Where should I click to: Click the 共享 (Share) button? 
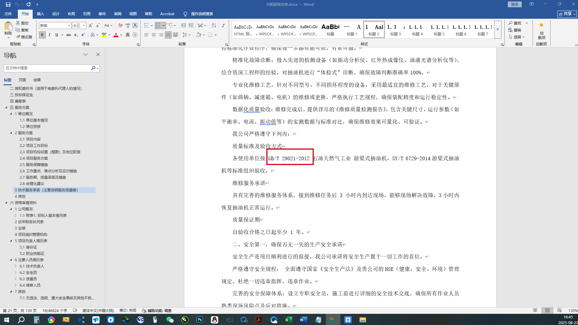[567, 14]
